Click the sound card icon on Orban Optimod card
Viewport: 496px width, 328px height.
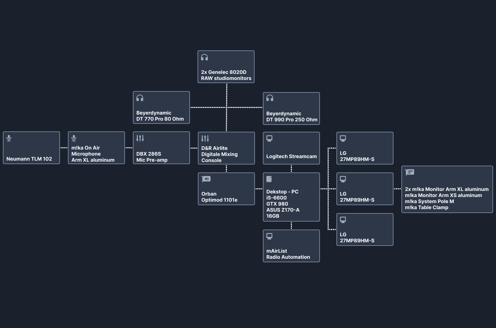coord(206,179)
